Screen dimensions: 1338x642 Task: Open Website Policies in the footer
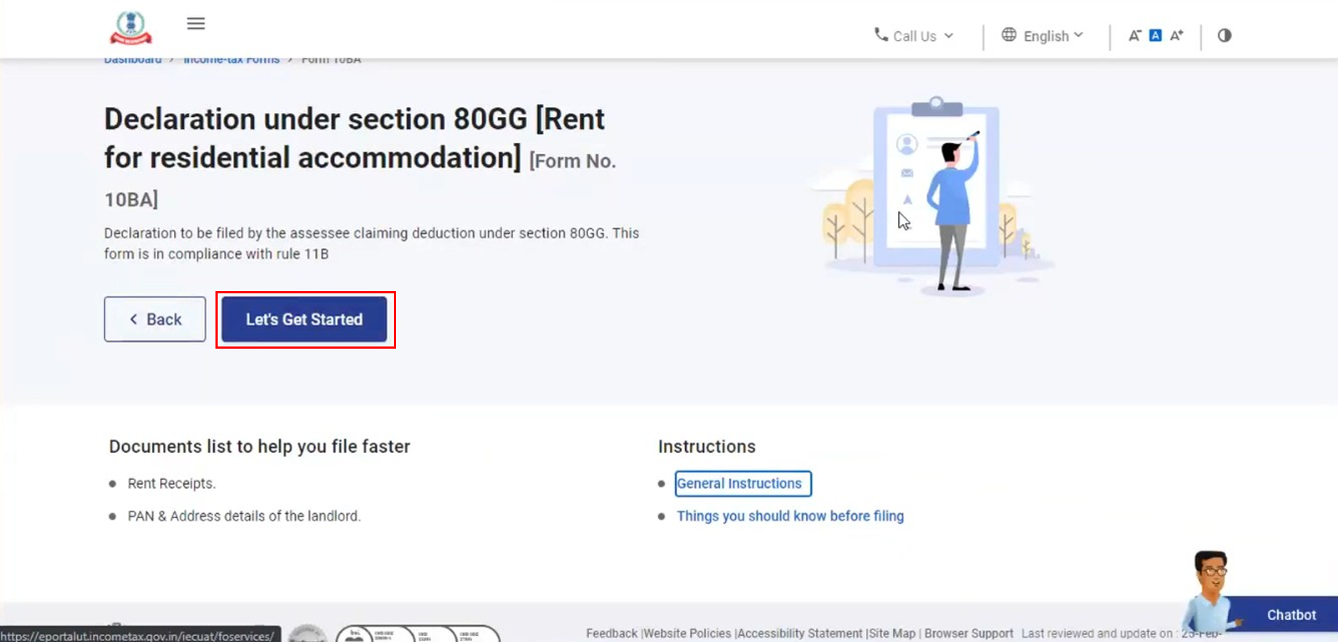[688, 633]
